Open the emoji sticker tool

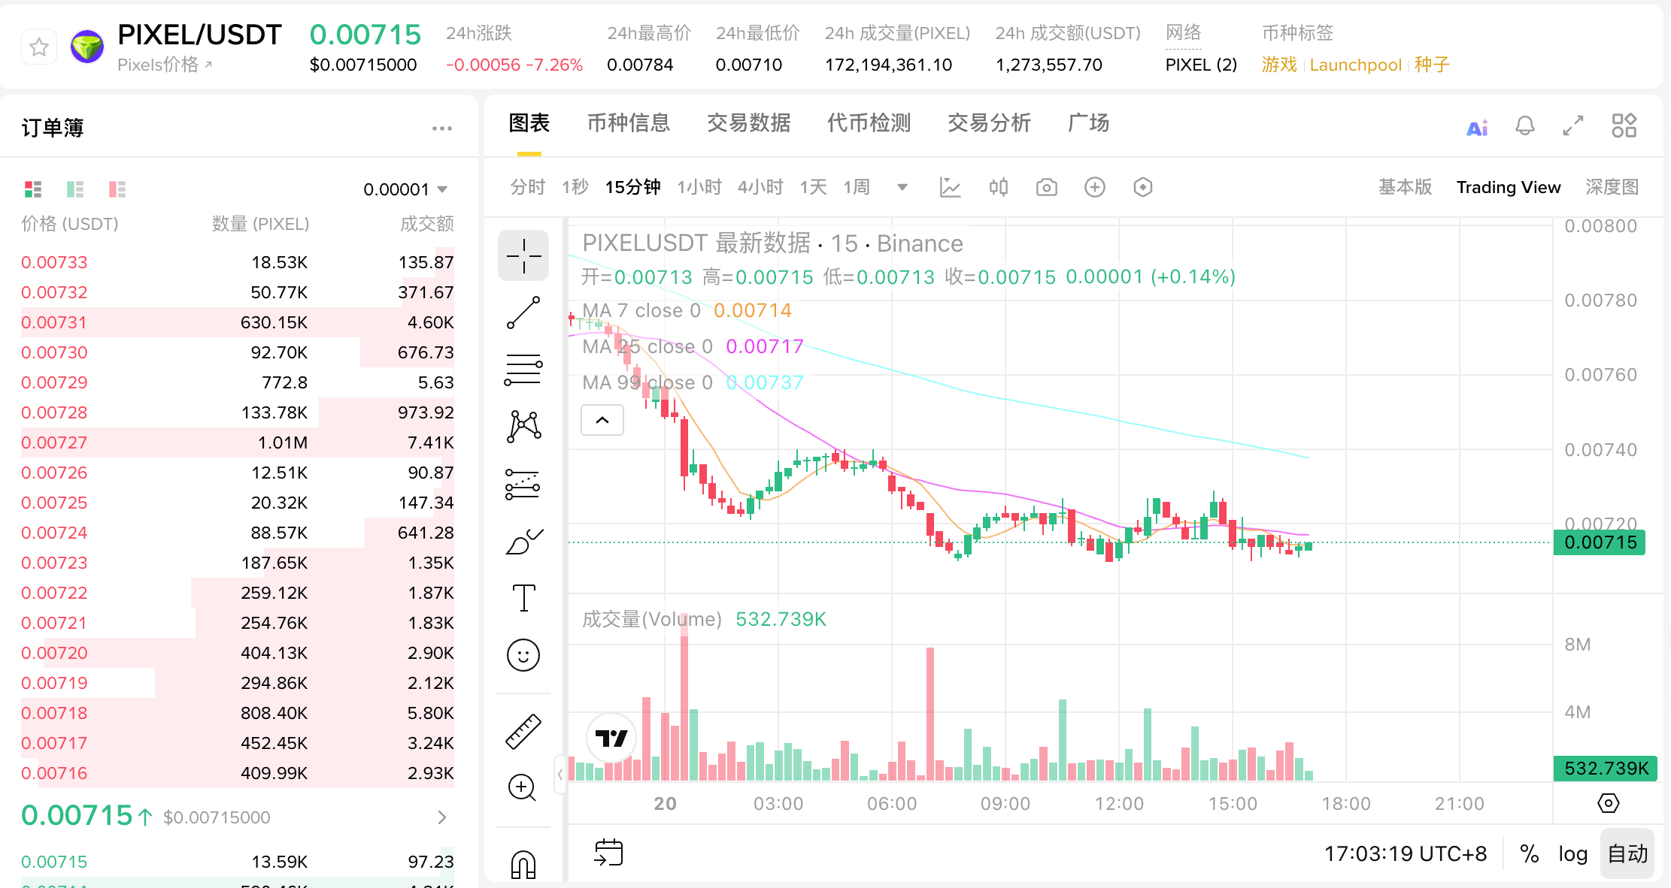coord(523,655)
